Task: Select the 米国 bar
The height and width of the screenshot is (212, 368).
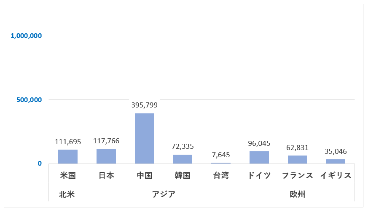Action: [68, 156]
